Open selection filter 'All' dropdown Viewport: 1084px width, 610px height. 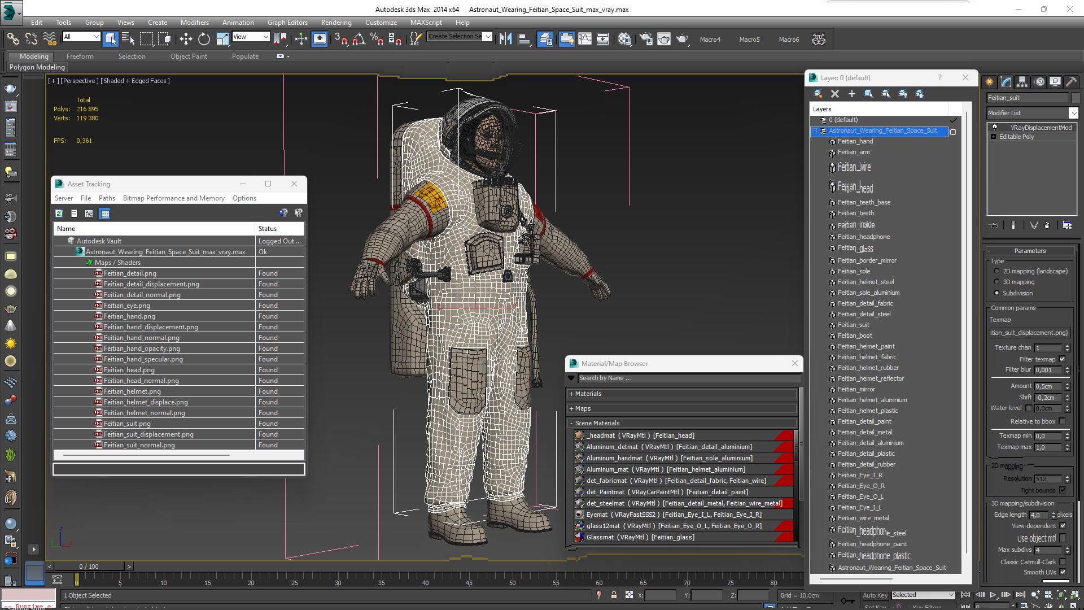[x=81, y=37]
